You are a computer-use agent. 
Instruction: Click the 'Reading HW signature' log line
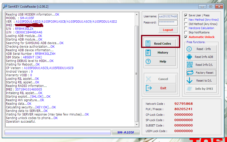tap(25, 100)
